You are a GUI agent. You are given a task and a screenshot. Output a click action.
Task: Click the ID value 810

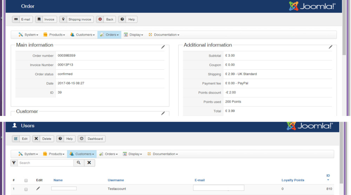tap(329, 189)
